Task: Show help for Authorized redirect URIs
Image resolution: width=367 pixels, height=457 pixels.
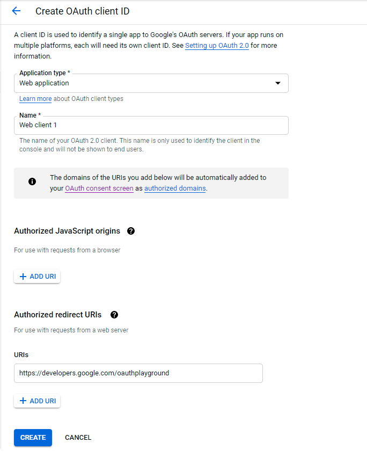Action: coord(114,315)
